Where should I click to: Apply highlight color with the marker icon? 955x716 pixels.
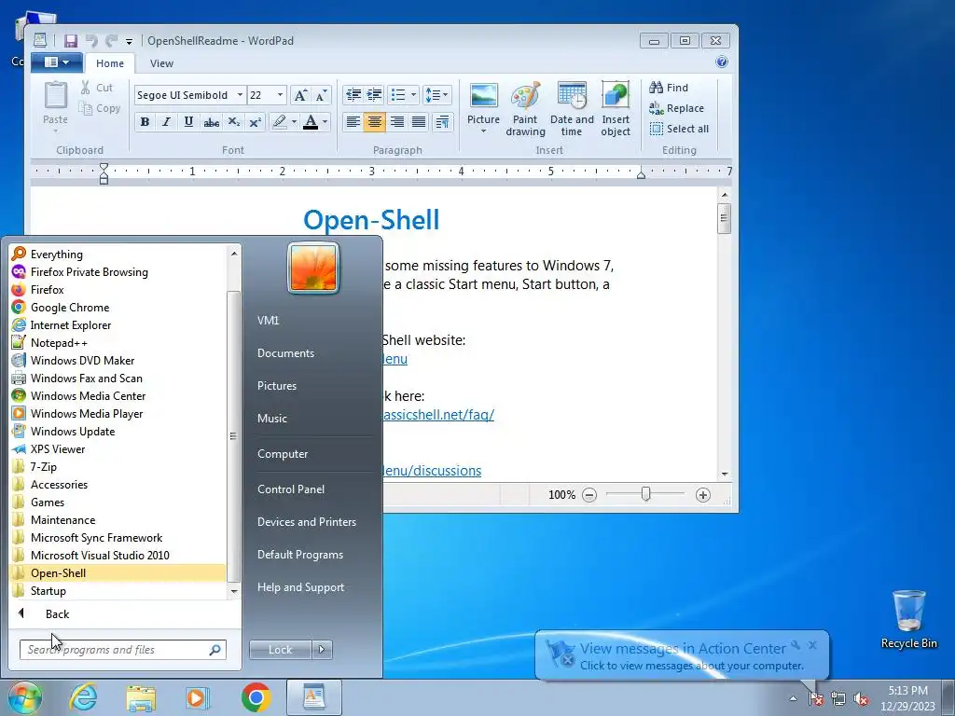[280, 122]
